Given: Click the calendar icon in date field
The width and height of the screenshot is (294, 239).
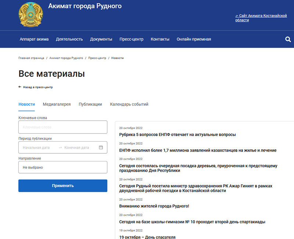Looking at the screenshot, I should 101,147.
